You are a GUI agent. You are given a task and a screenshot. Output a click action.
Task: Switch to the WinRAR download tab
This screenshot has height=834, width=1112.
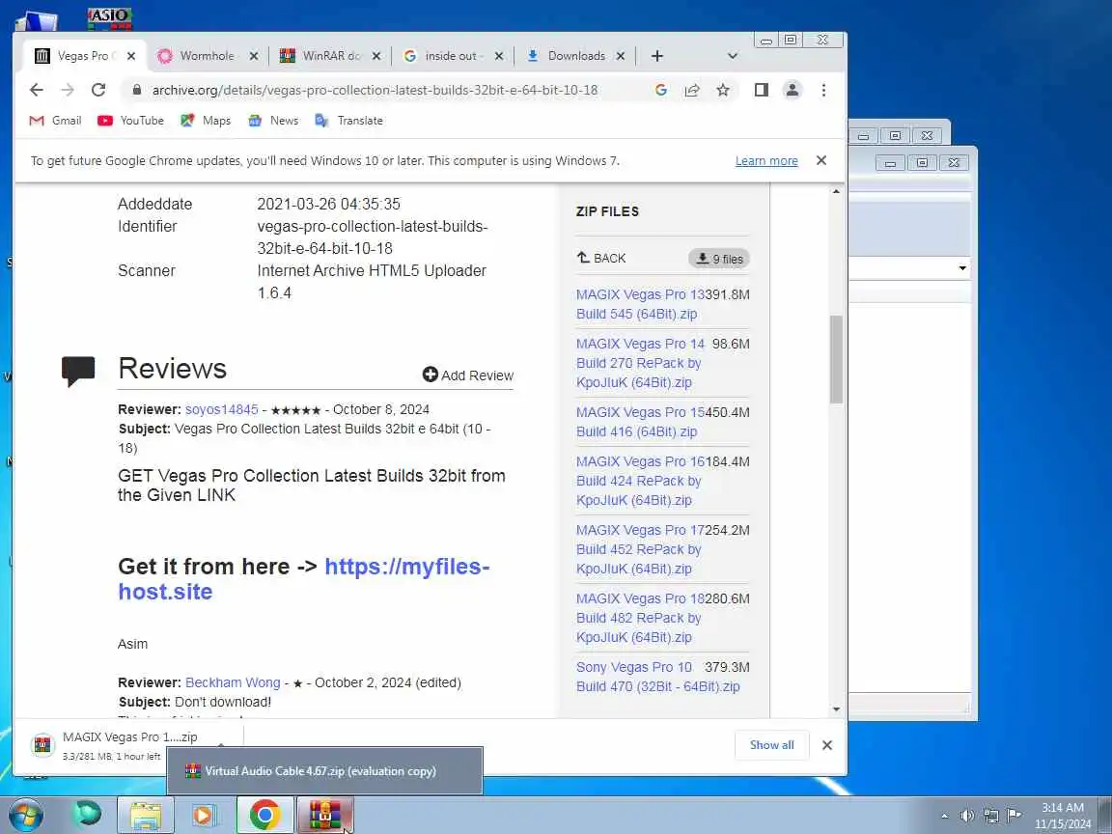coord(330,56)
